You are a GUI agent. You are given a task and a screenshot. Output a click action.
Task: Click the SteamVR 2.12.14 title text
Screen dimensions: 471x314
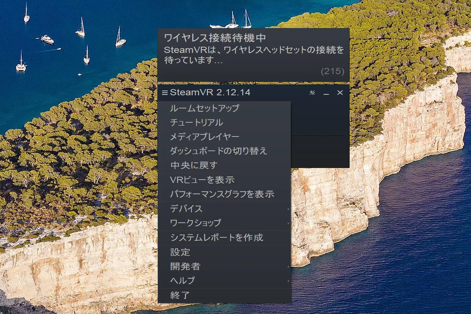[x=210, y=92]
